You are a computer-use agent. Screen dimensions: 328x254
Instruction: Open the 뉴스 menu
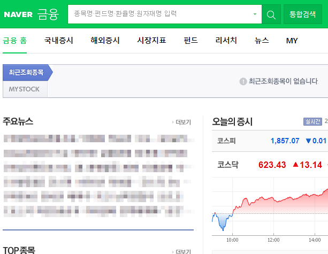(262, 41)
